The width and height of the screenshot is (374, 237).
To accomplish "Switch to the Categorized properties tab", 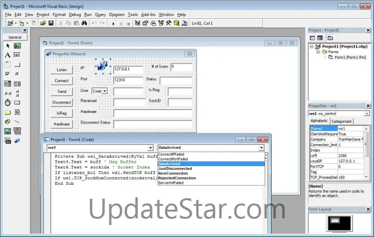I will pyautogui.click(x=341, y=121).
